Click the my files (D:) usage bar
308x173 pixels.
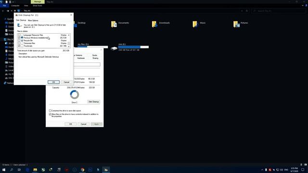93,47
